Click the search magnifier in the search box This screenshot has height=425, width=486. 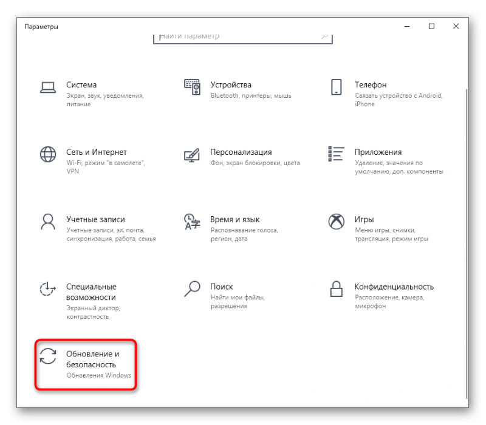pos(324,36)
